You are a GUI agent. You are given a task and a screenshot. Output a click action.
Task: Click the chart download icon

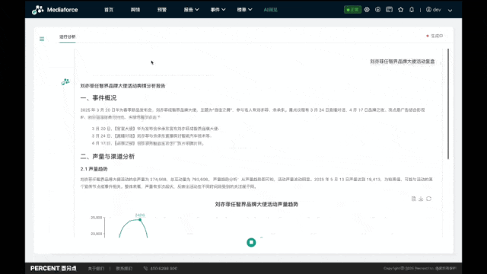click(421, 199)
